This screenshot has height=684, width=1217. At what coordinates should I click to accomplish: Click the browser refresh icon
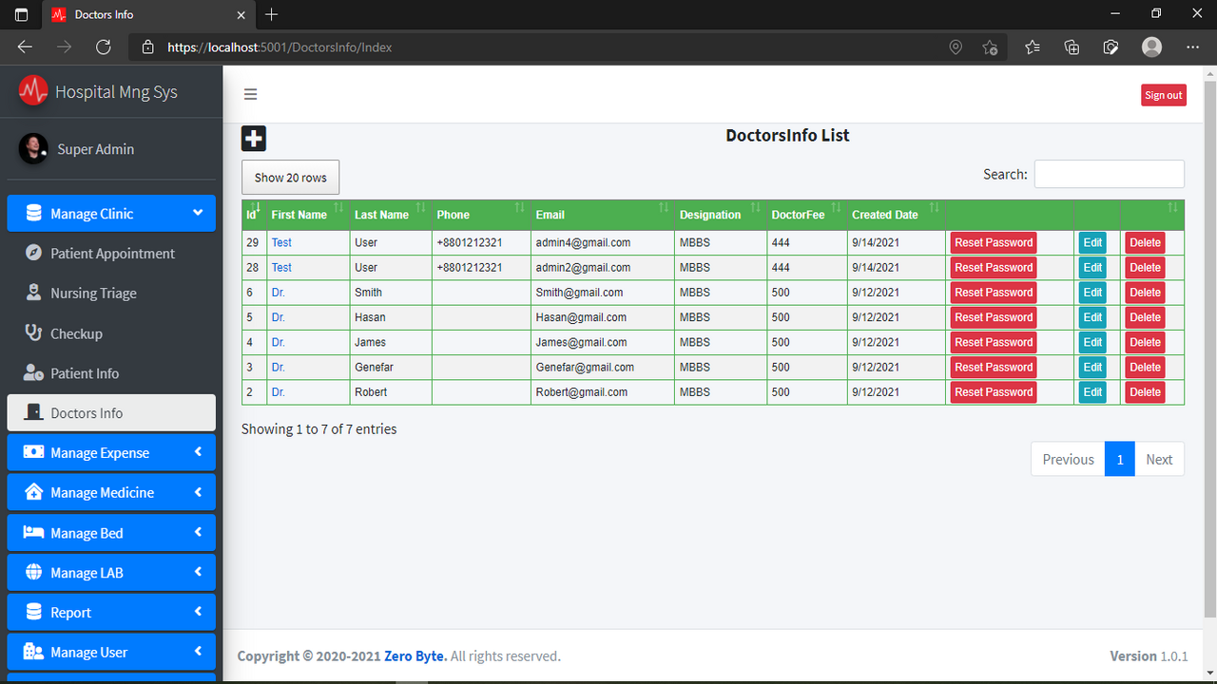[x=104, y=47]
